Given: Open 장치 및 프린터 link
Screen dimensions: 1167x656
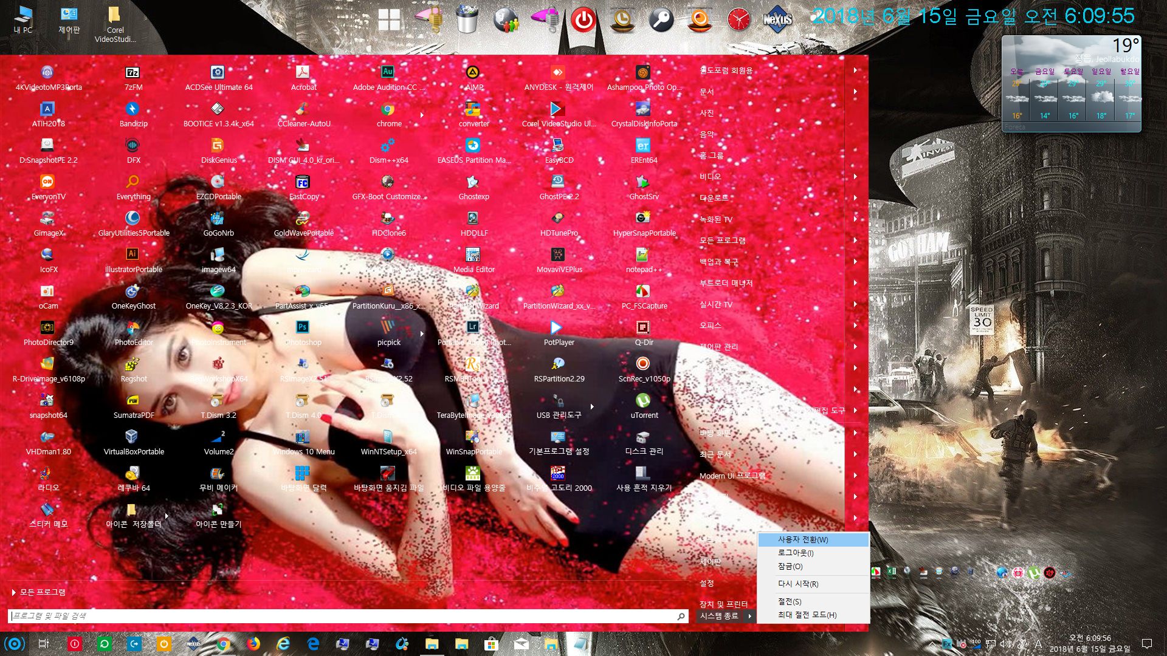Looking at the screenshot, I should (723, 604).
